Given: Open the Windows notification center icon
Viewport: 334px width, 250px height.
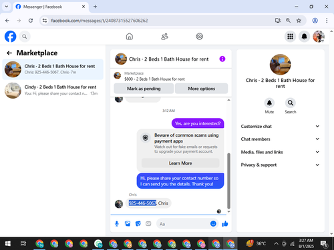Looking at the screenshot, I should pos(324,244).
